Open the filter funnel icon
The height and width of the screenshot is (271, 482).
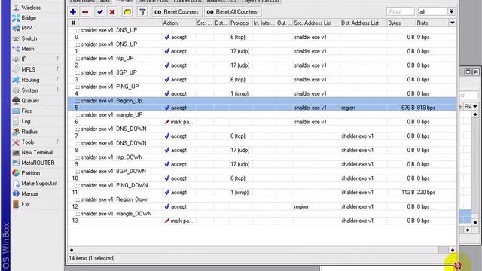point(142,12)
